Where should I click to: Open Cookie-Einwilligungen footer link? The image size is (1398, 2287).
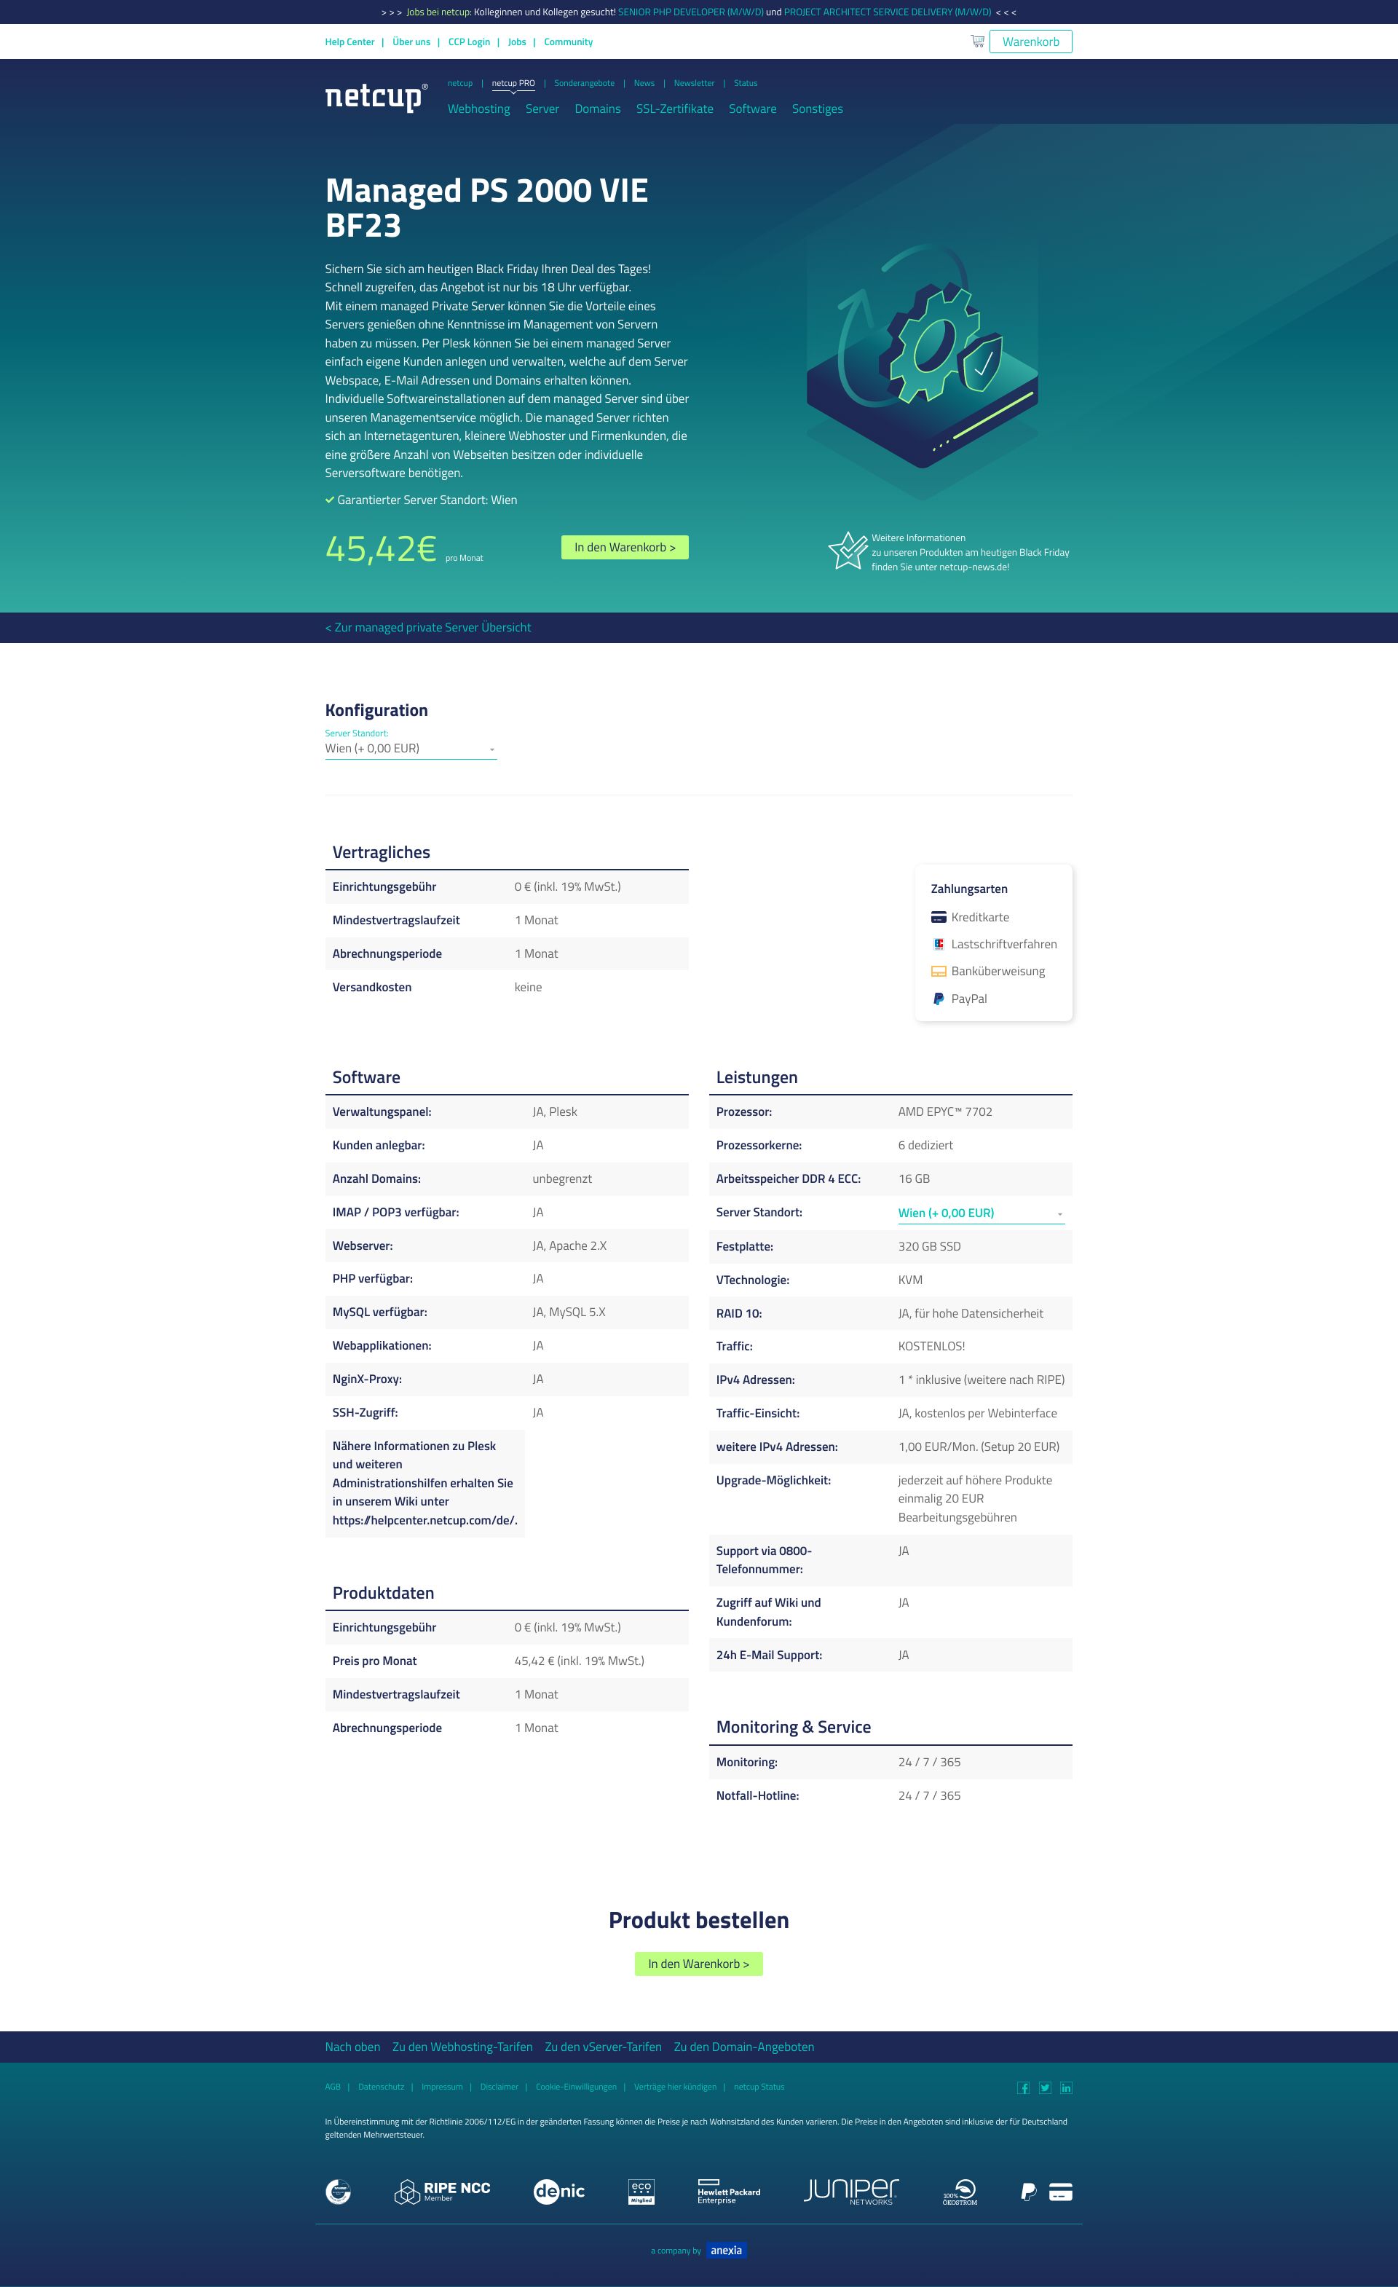click(576, 2087)
